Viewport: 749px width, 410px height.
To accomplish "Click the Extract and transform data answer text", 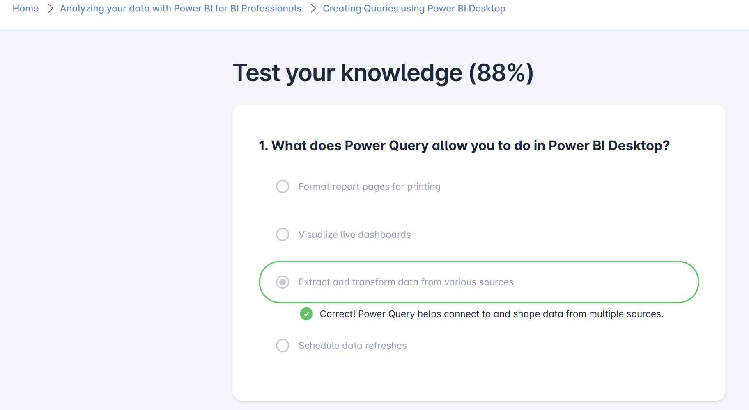I will click(x=406, y=282).
